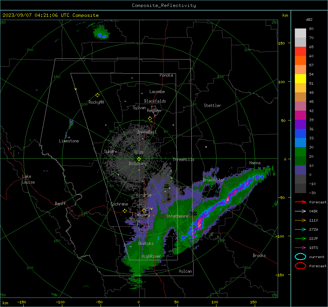Click the HighRiver city label
Screen dimensions: 328x307
[x=151, y=256]
